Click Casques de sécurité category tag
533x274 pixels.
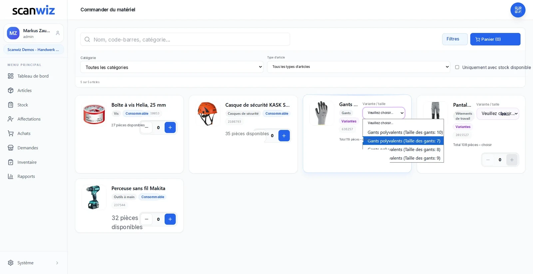tap(243, 114)
